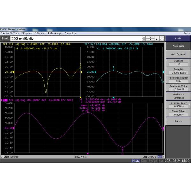Click the cyan S22 reference level triangle
Image resolution: width=191 pixels, height=191 pixels.
(x=163, y=72)
